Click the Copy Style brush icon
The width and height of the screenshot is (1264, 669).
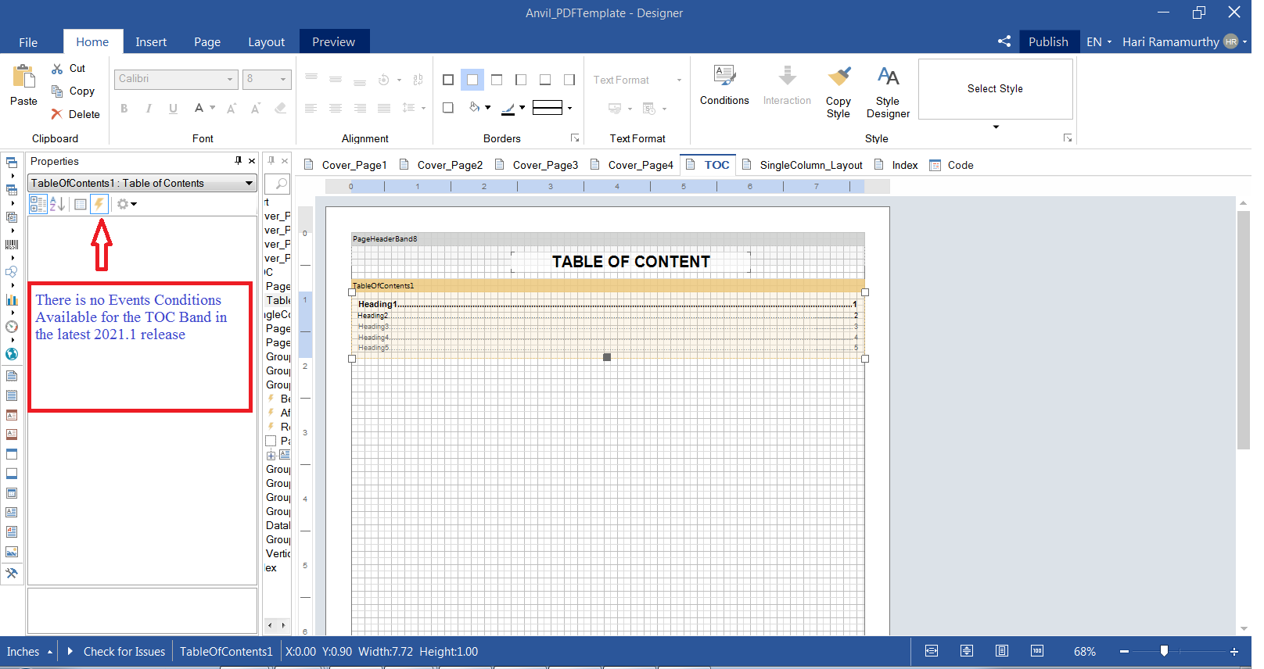pos(838,77)
